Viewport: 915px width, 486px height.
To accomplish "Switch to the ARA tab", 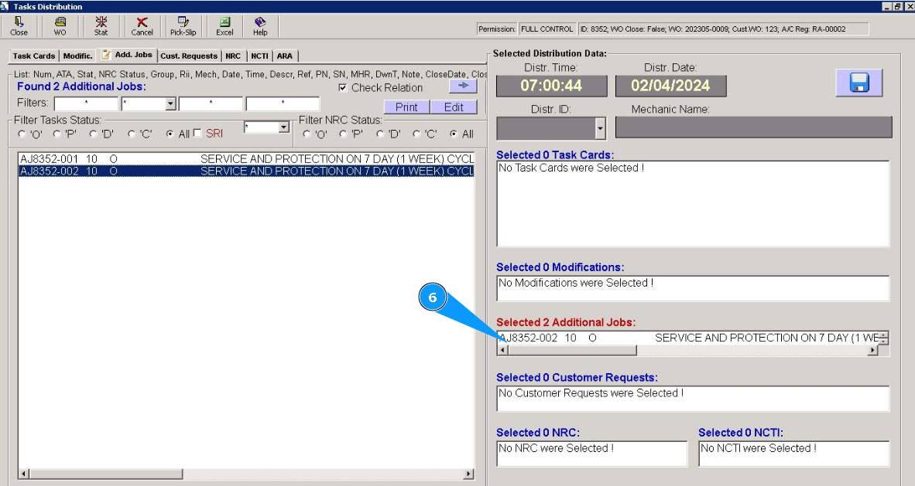I will [285, 56].
